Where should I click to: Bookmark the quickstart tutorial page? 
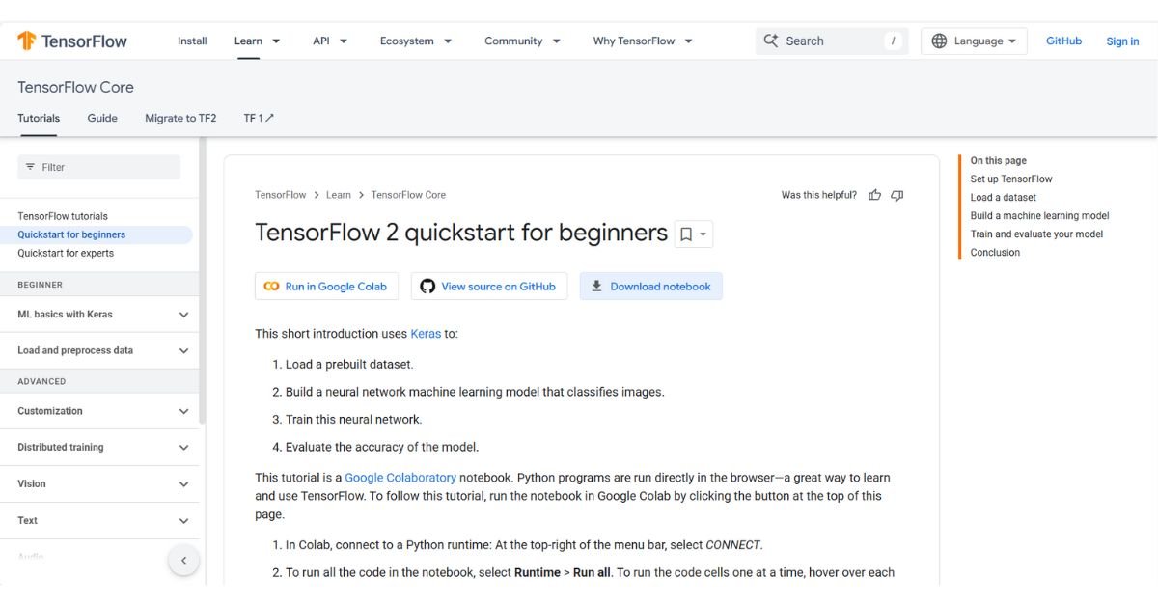686,234
